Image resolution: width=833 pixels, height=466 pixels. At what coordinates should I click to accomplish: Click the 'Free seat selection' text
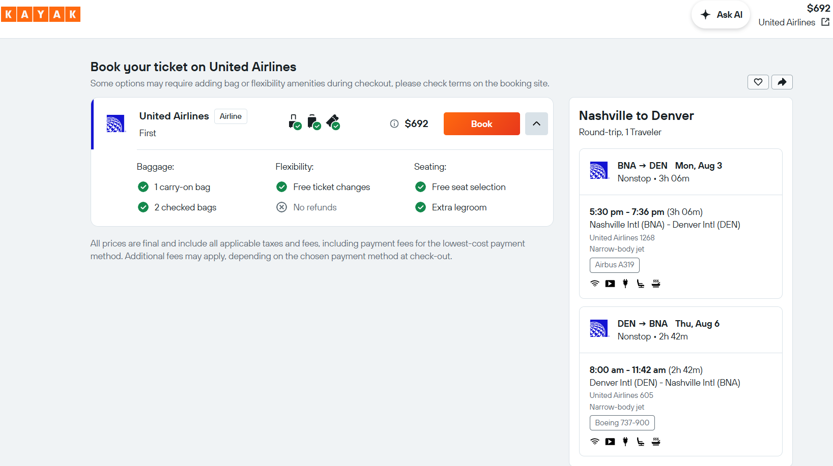(x=469, y=187)
